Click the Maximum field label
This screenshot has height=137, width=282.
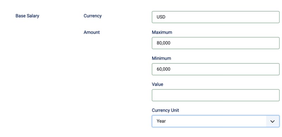click(162, 32)
